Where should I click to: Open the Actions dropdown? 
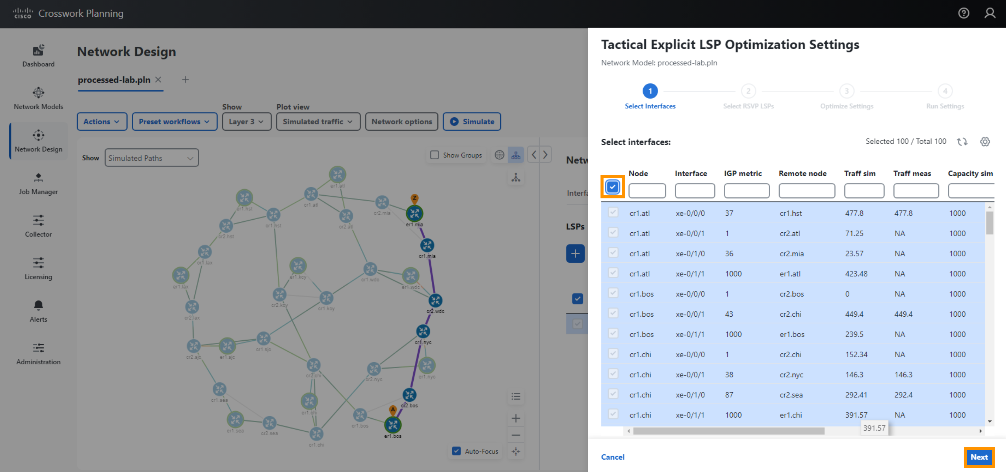point(101,121)
